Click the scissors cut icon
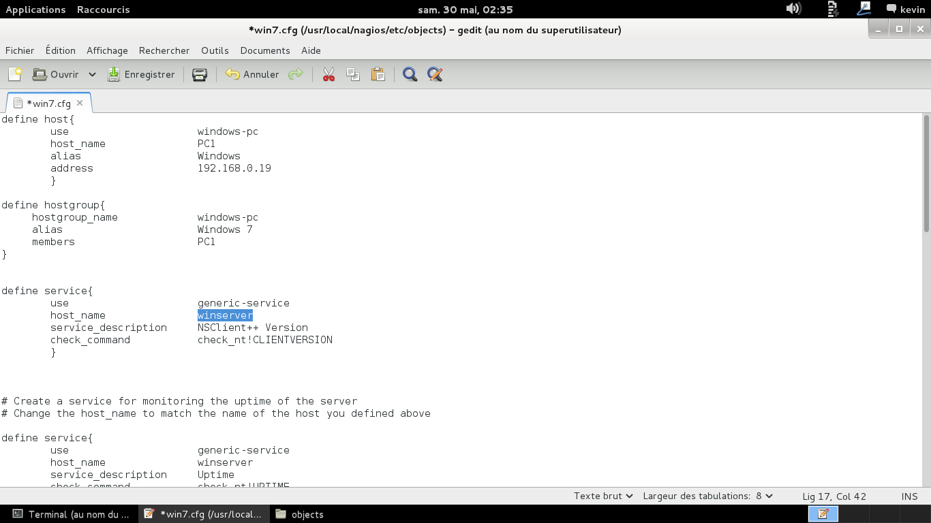Viewport: 931px width, 523px height. 329,74
